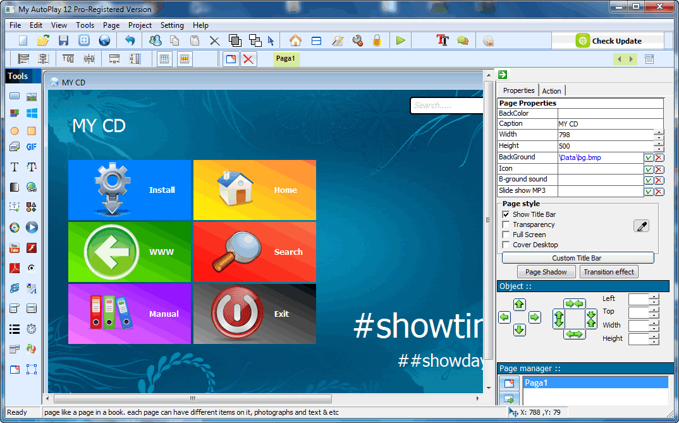
Task: Open the Custom Title Bar button
Action: click(578, 258)
